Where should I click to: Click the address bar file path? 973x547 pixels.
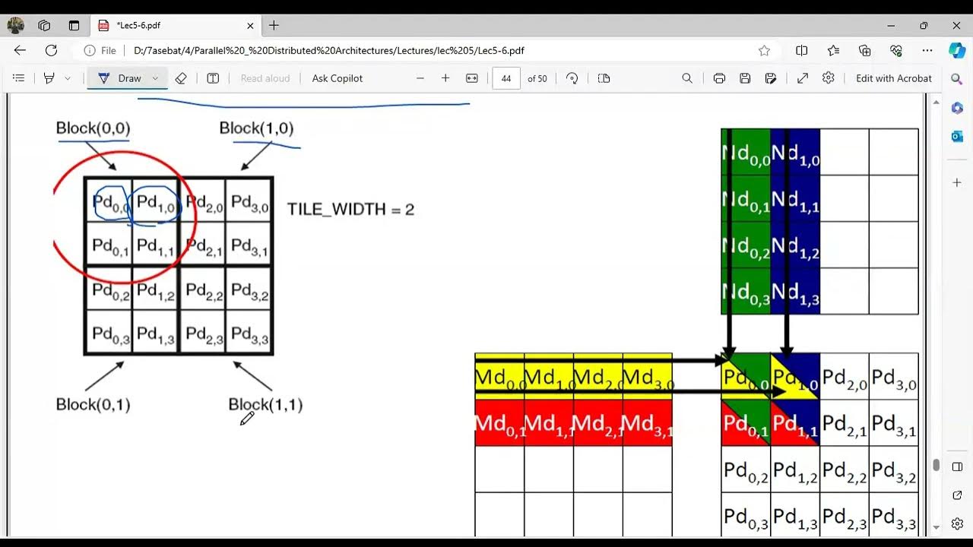click(329, 50)
